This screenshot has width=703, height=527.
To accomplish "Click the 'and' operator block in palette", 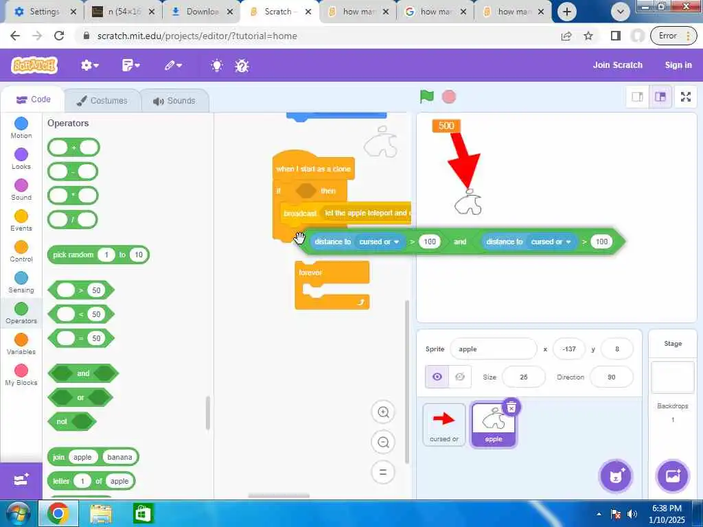I will coord(83,373).
